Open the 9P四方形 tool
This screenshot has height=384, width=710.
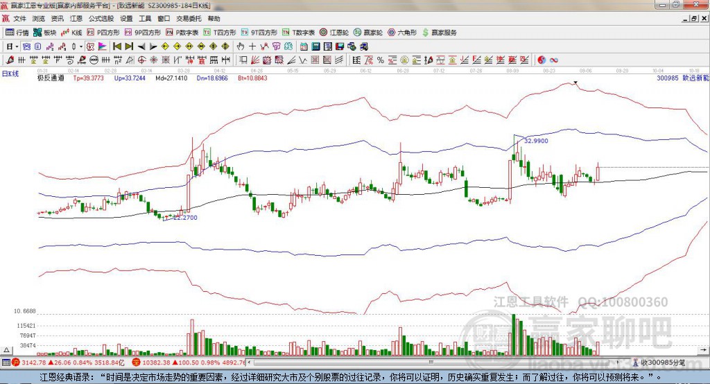pyautogui.click(x=143, y=33)
